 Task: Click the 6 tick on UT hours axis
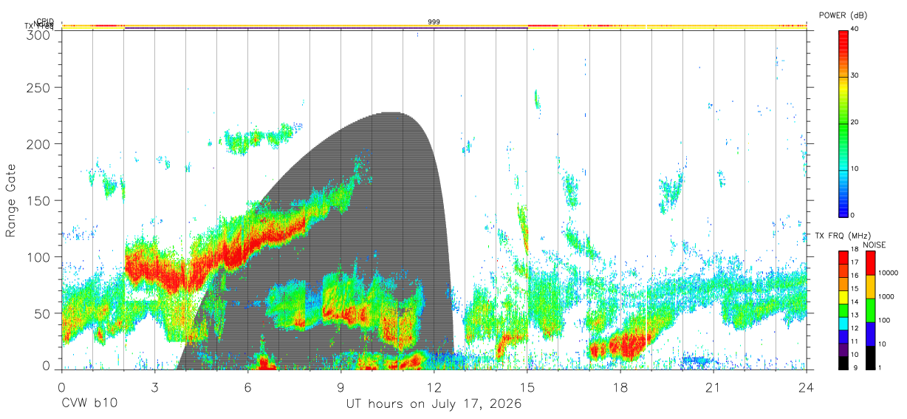coord(248,386)
